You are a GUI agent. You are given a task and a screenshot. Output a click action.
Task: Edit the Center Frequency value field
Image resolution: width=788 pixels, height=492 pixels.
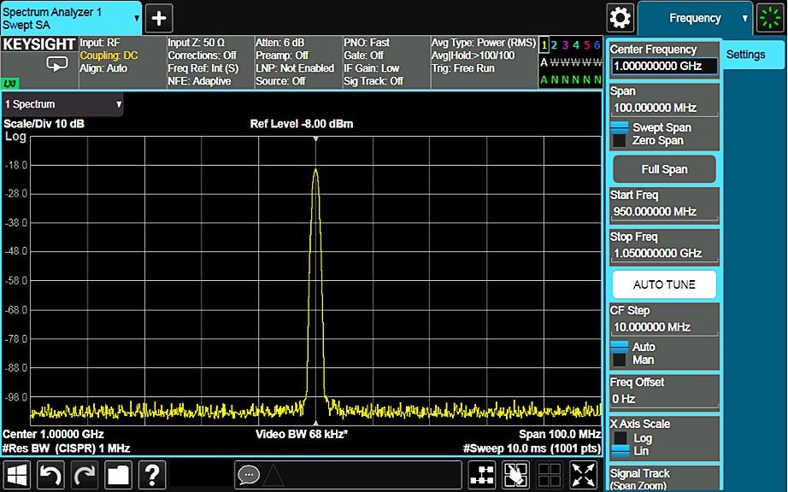click(x=663, y=64)
